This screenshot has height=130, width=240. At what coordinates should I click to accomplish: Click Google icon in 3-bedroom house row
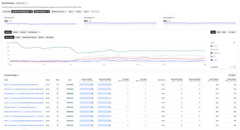[x=58, y=112]
